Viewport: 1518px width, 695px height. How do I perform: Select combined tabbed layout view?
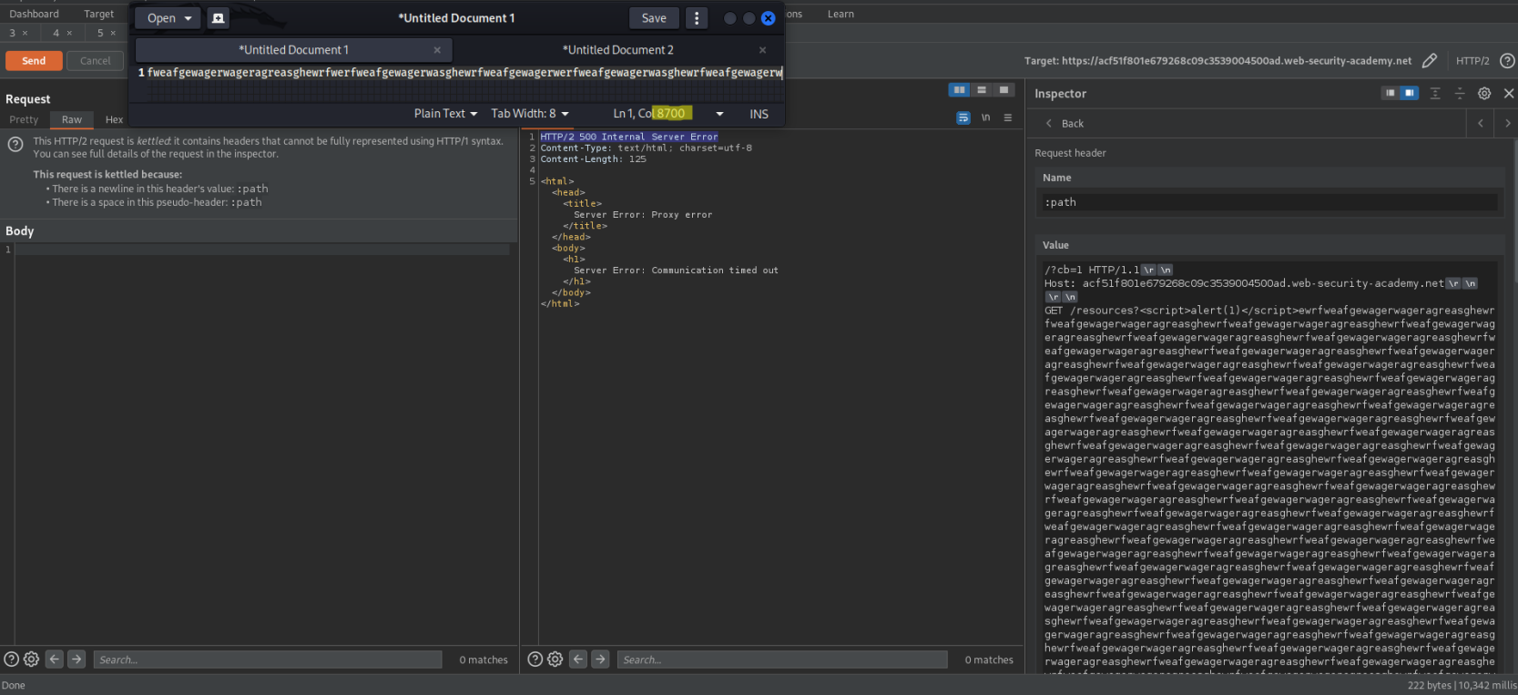(x=1004, y=90)
